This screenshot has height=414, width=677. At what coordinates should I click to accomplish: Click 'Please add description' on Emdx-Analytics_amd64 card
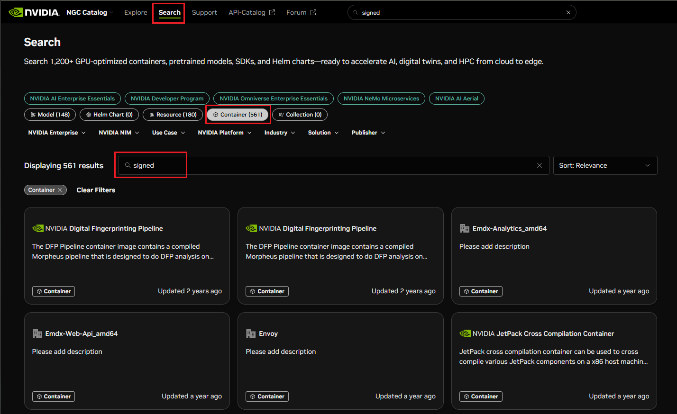click(x=494, y=246)
